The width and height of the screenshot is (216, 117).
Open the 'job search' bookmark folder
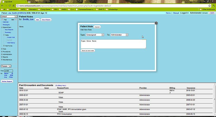click(12, 9)
